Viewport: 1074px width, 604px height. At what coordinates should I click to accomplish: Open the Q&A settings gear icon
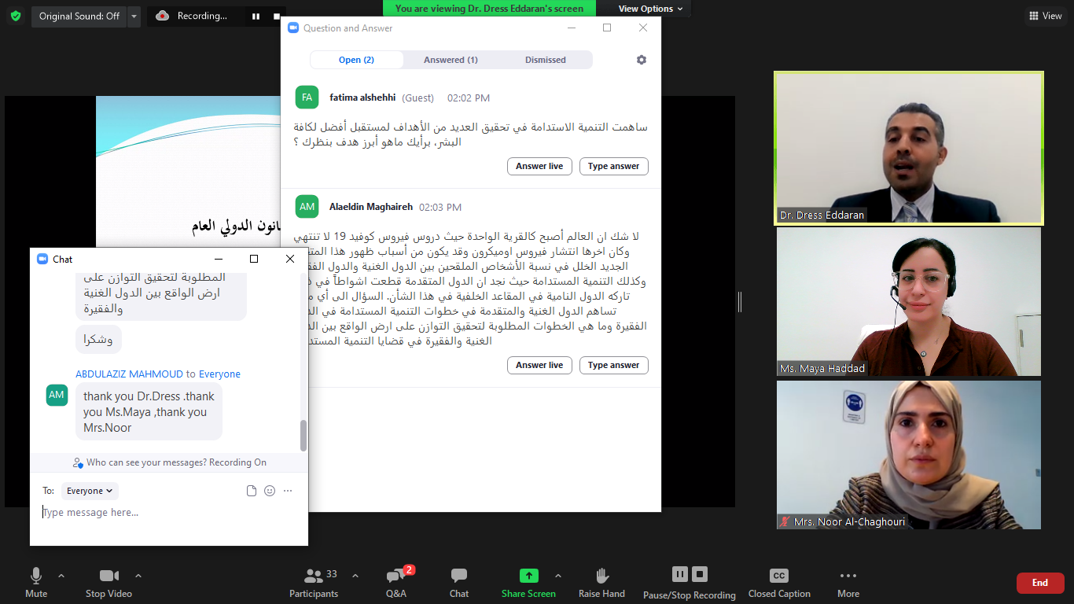(642, 60)
